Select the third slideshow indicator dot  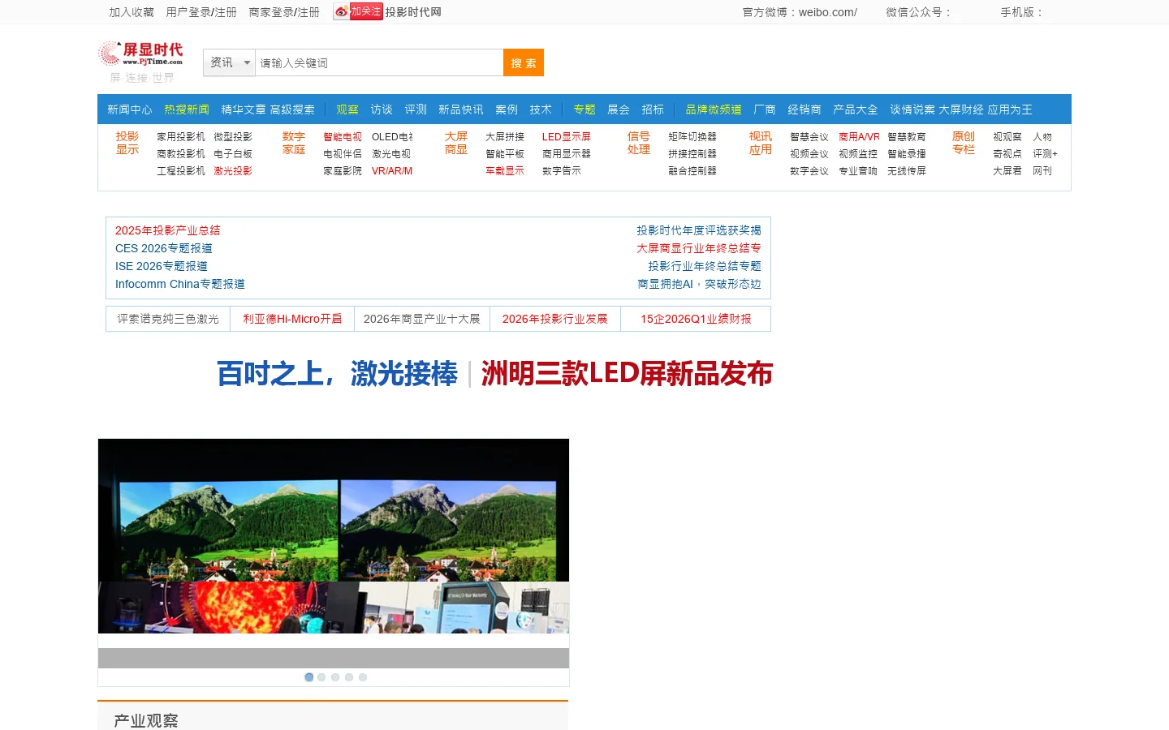335,677
